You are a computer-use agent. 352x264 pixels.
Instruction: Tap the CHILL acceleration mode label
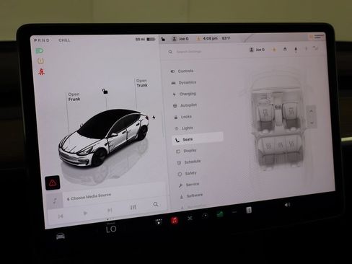[x=64, y=40]
